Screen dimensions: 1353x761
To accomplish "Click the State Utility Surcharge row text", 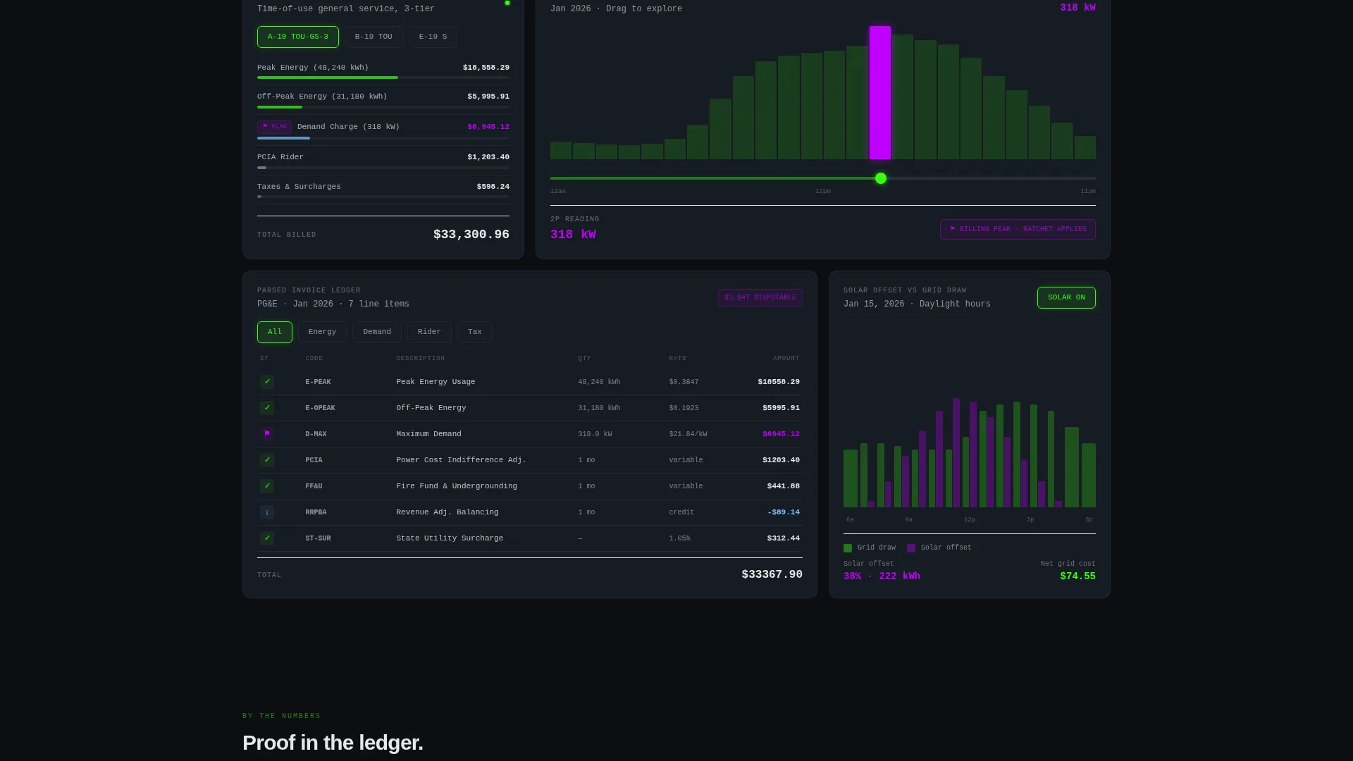I will (x=450, y=538).
